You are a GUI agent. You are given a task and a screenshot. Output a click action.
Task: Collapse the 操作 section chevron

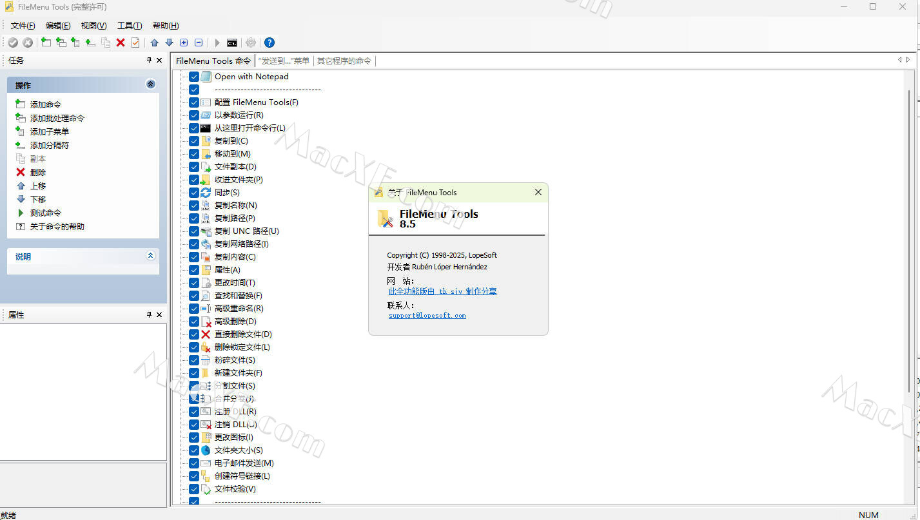pyautogui.click(x=151, y=84)
